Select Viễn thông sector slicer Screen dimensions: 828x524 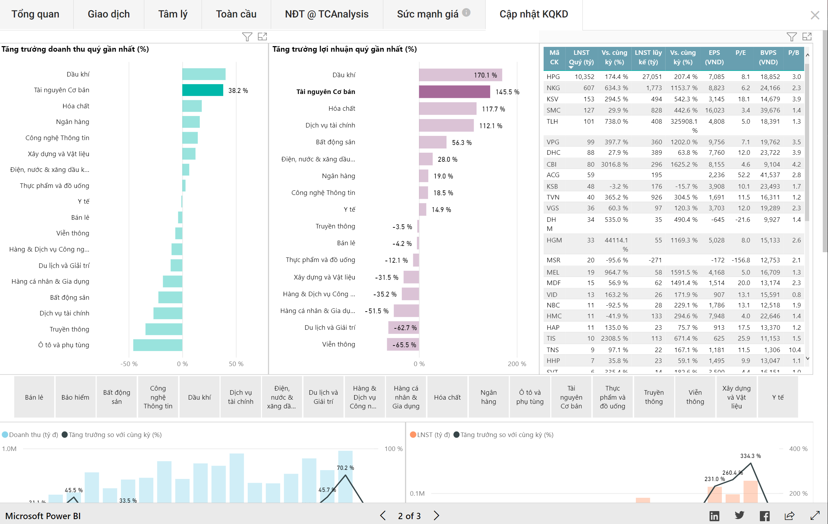pyautogui.click(x=695, y=397)
